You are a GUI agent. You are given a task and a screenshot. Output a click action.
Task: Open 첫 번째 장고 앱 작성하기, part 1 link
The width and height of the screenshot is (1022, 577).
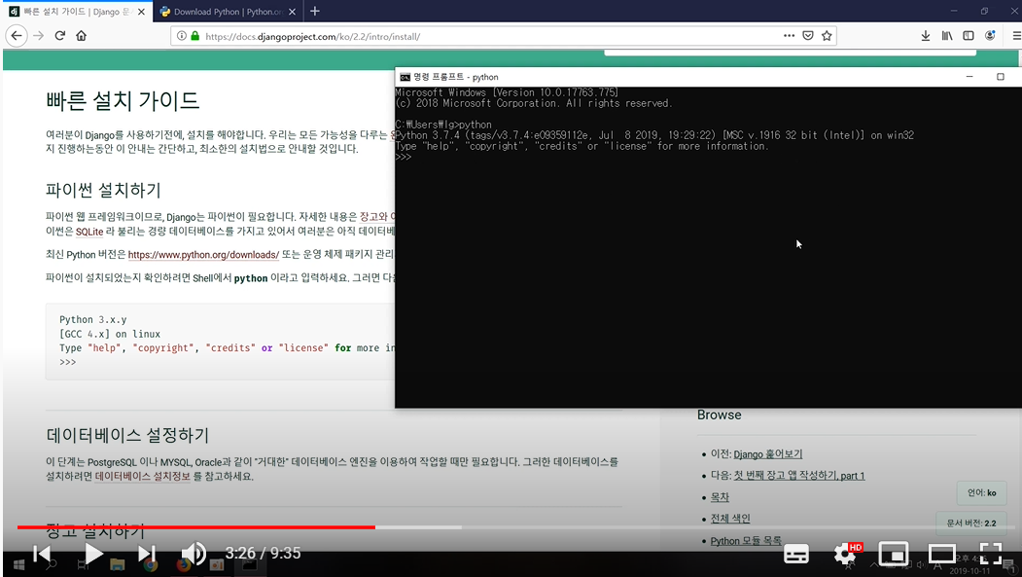coord(799,476)
